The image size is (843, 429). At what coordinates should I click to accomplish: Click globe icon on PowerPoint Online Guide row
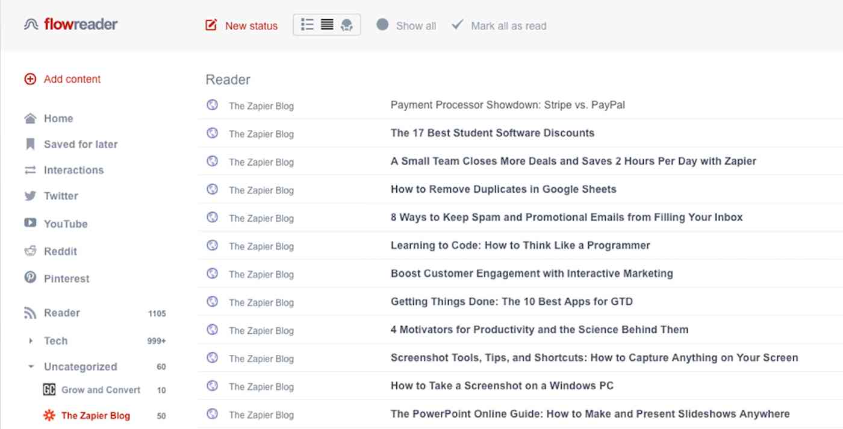pyautogui.click(x=212, y=414)
